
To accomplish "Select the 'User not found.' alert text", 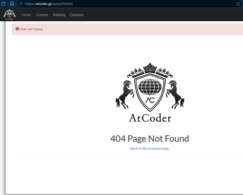I will 31,29.
